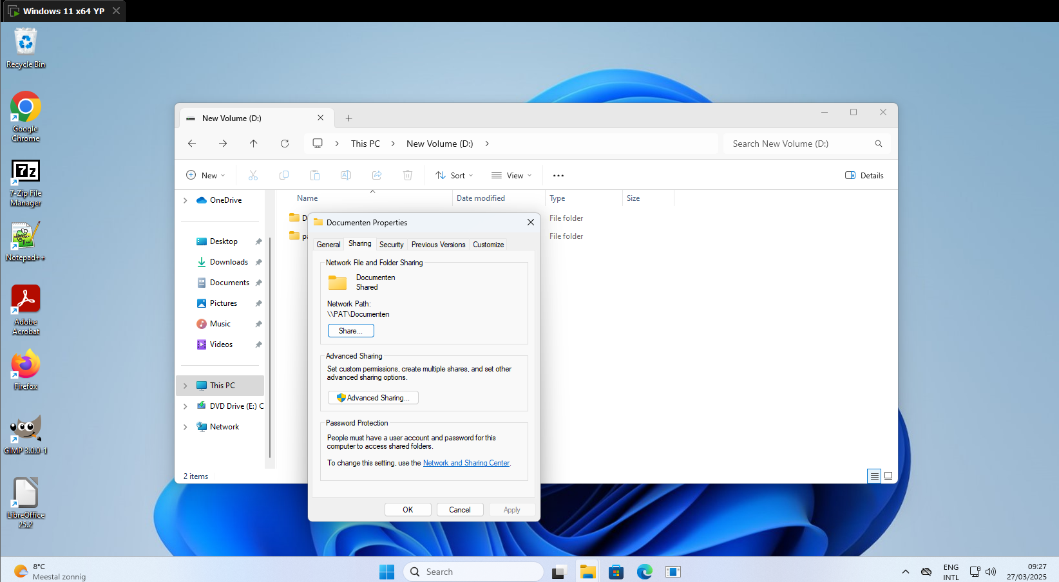This screenshot has height=582, width=1059.
Task: Open Microsoft Edge from the taskbar
Action: (644, 572)
